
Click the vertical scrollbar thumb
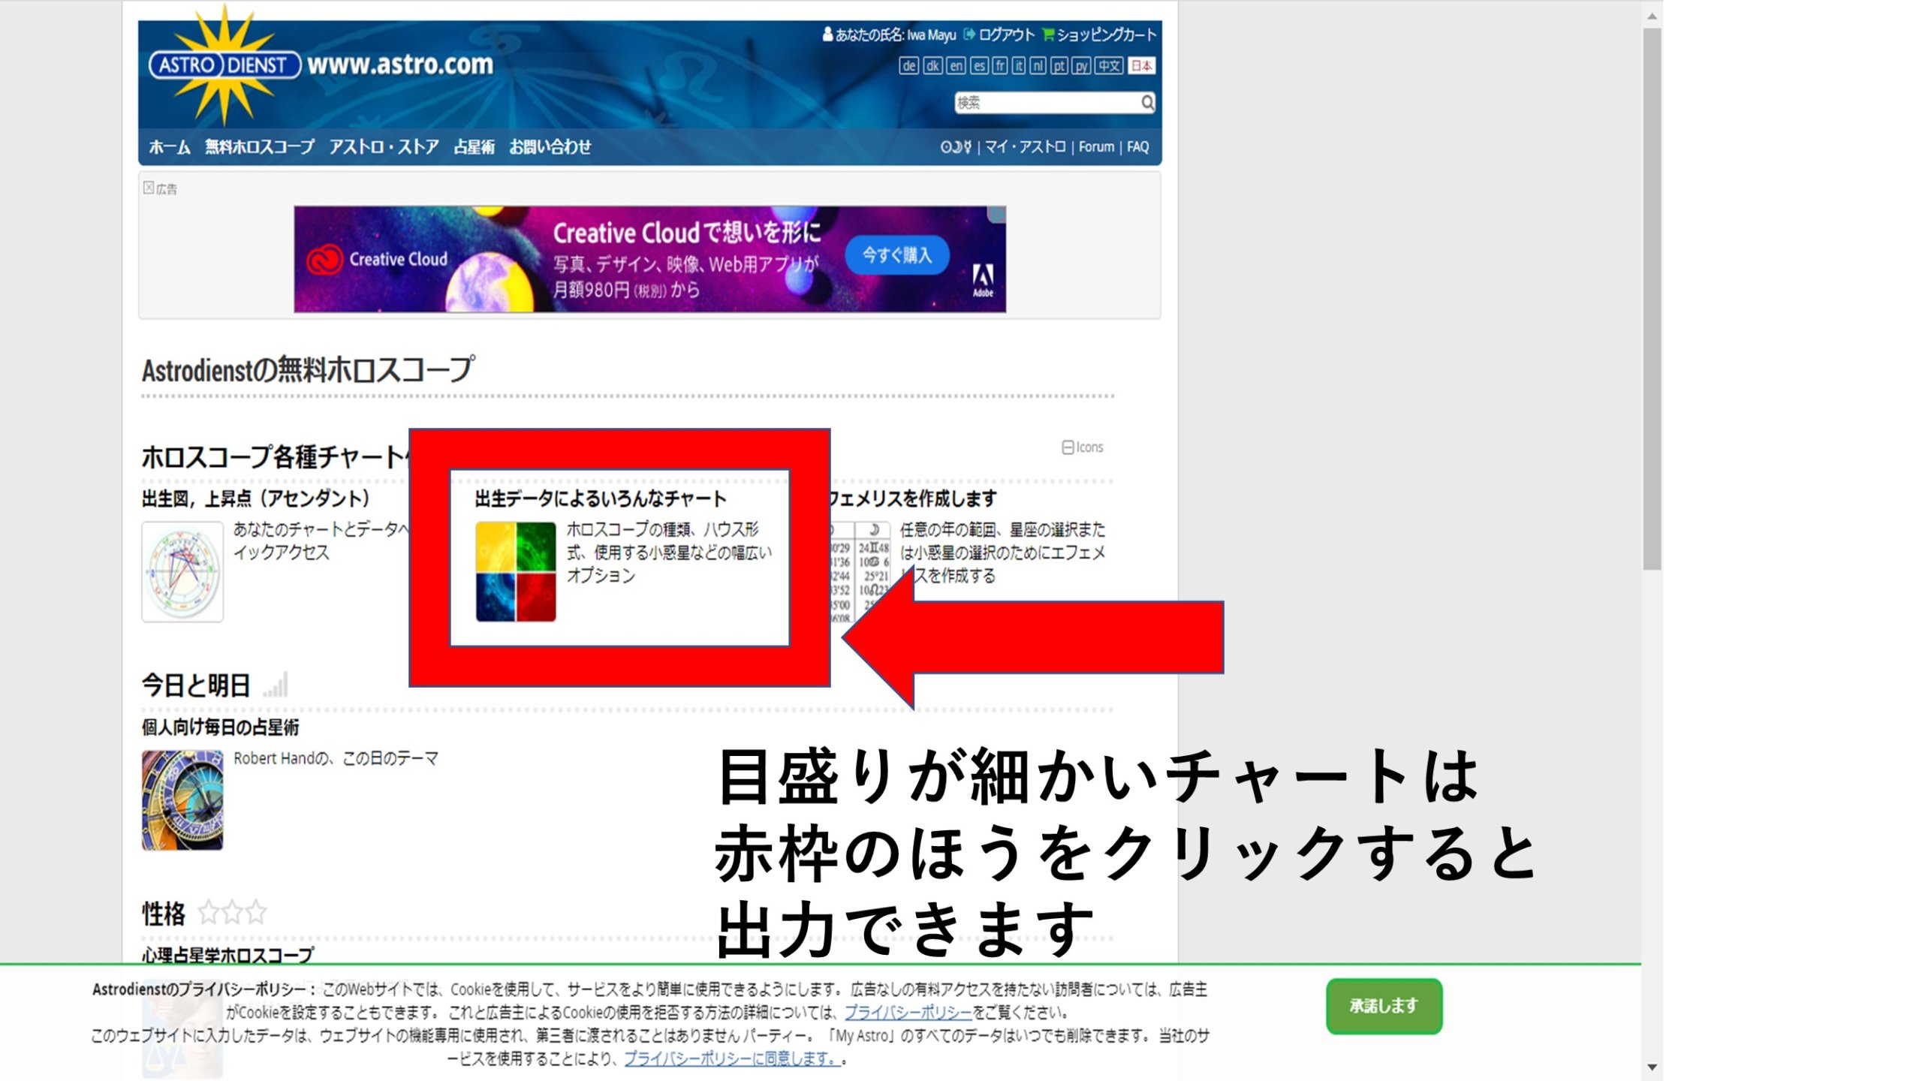1652,299
